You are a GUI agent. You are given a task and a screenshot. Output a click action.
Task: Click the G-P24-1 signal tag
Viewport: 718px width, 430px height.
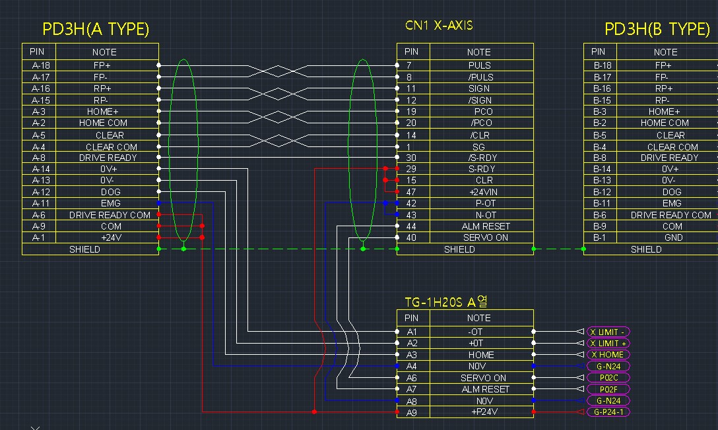pyautogui.click(x=608, y=412)
